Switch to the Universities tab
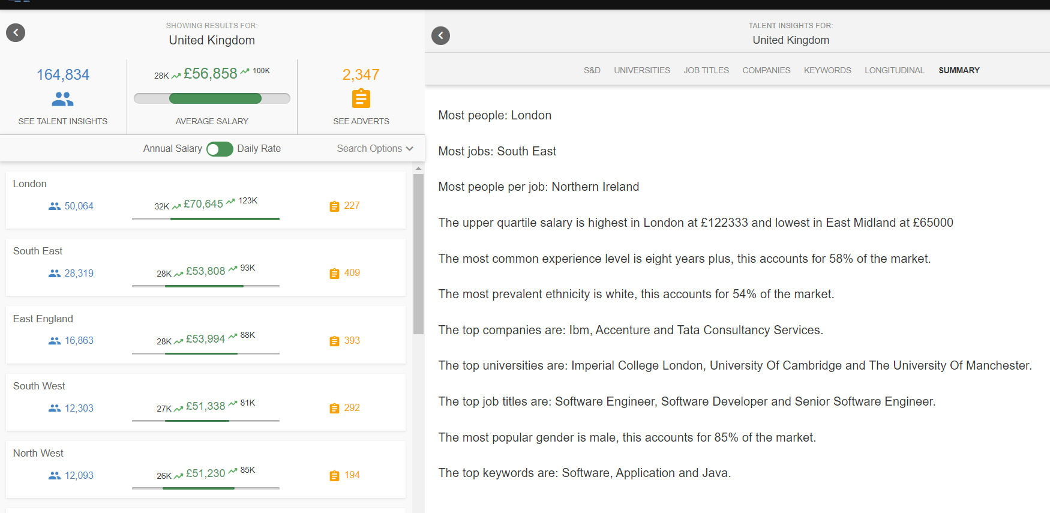1050x513 pixels. [x=641, y=70]
